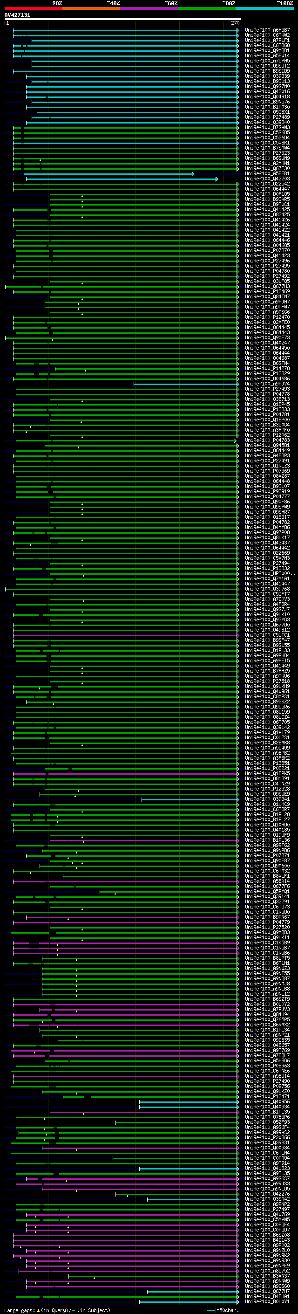The height and width of the screenshot is (1314, 298).
Task: Click the UniRef100_B4YYB6 label
Action: coord(267,528)
